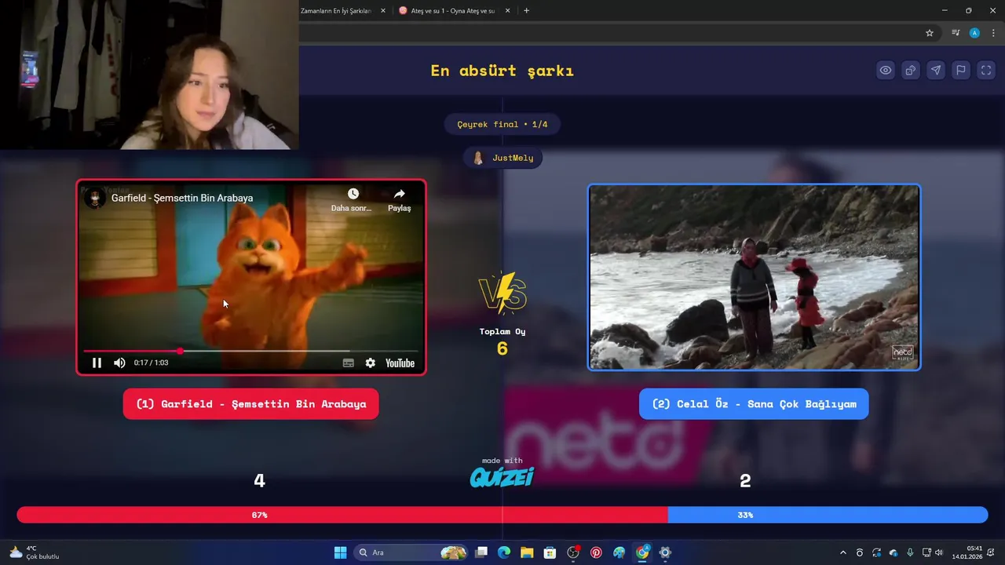1005x565 pixels.
Task: Open the 05:41 clock and date
Action: click(967, 552)
